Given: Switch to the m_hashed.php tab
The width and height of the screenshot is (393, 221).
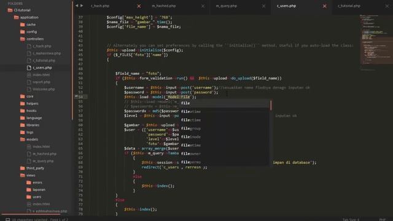Looking at the screenshot, I should coord(164,6).
